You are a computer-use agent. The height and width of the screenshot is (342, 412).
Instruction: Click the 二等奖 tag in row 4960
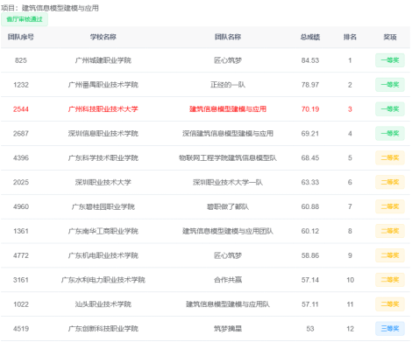click(390, 206)
